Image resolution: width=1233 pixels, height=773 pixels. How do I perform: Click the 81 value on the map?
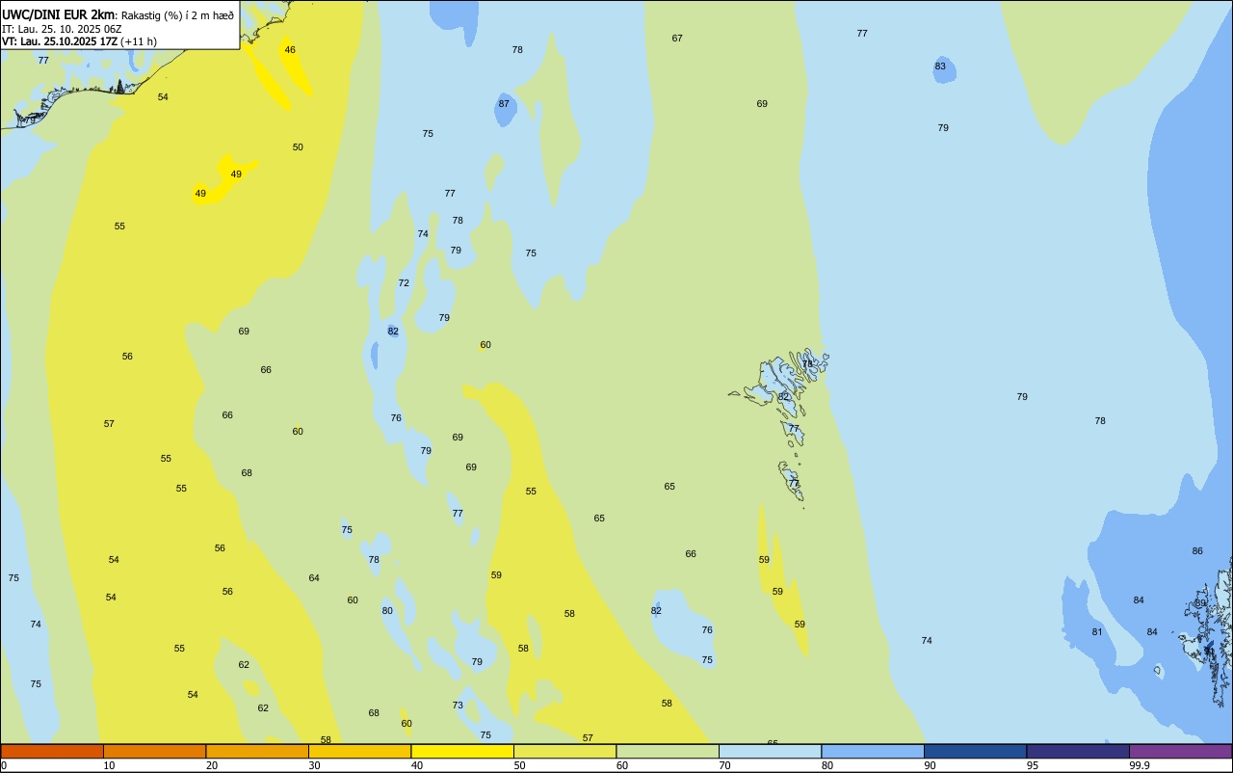pos(1097,631)
